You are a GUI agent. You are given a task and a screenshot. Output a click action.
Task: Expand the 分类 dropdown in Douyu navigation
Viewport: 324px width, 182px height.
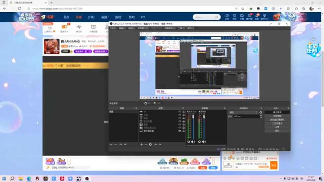(x=92, y=17)
